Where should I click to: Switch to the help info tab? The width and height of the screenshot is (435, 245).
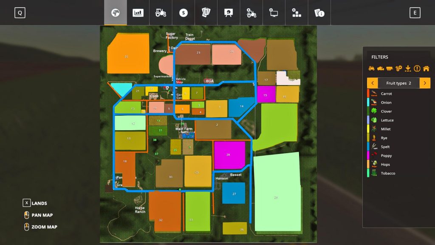coord(319,12)
